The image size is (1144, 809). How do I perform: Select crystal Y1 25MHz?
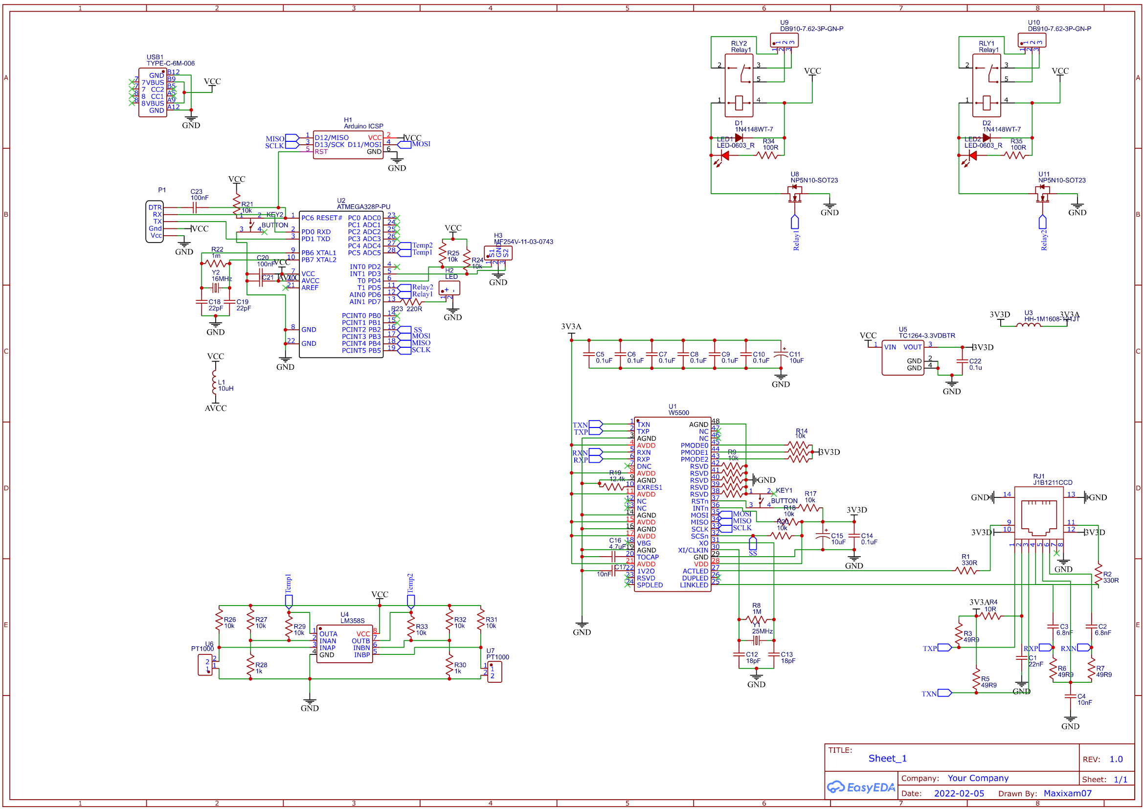click(756, 640)
